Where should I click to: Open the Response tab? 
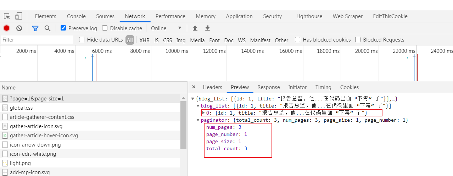(268, 87)
